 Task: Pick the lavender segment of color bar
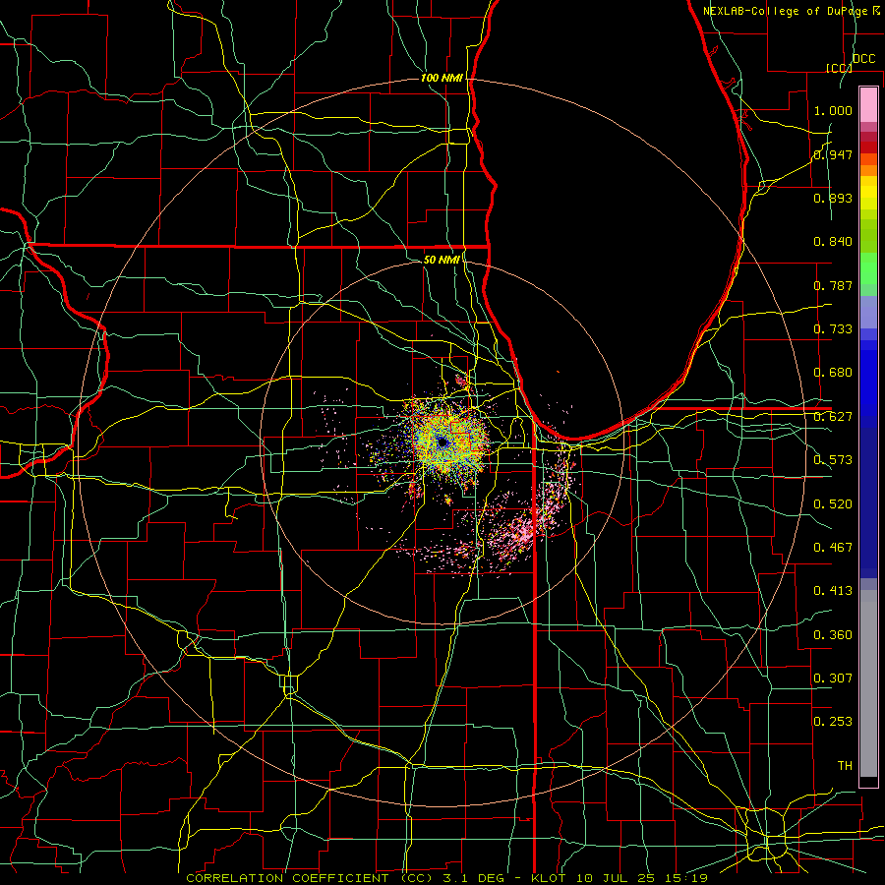868,312
